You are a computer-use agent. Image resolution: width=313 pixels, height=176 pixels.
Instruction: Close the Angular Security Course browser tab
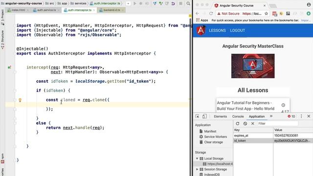[x=265, y=5]
